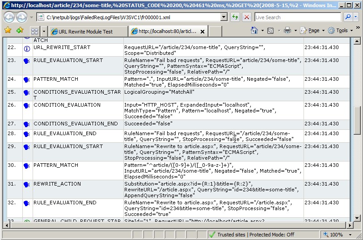363x240 pixels.
Task: Open the tab list dropdown arrow
Action: pyautogui.click(x=44, y=31)
